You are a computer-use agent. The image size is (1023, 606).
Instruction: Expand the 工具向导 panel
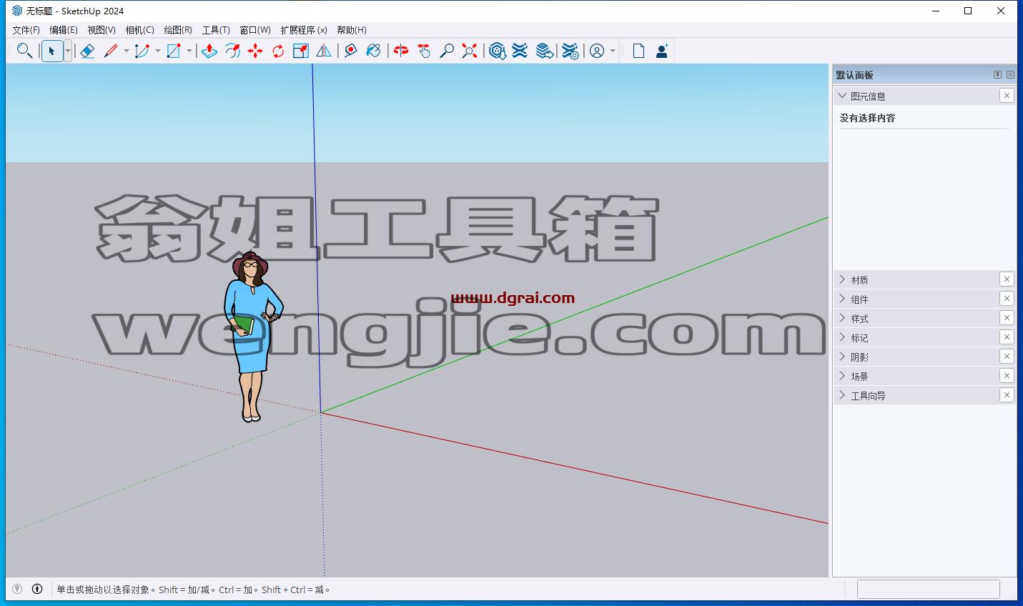coord(842,395)
